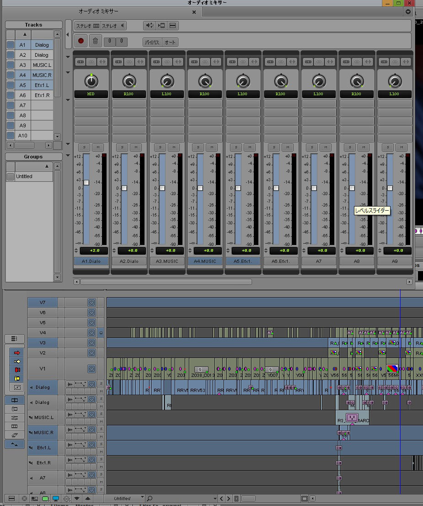Open the Untitled timeline view dropdown
Viewport: 423px width, 506px height.
[x=142, y=498]
